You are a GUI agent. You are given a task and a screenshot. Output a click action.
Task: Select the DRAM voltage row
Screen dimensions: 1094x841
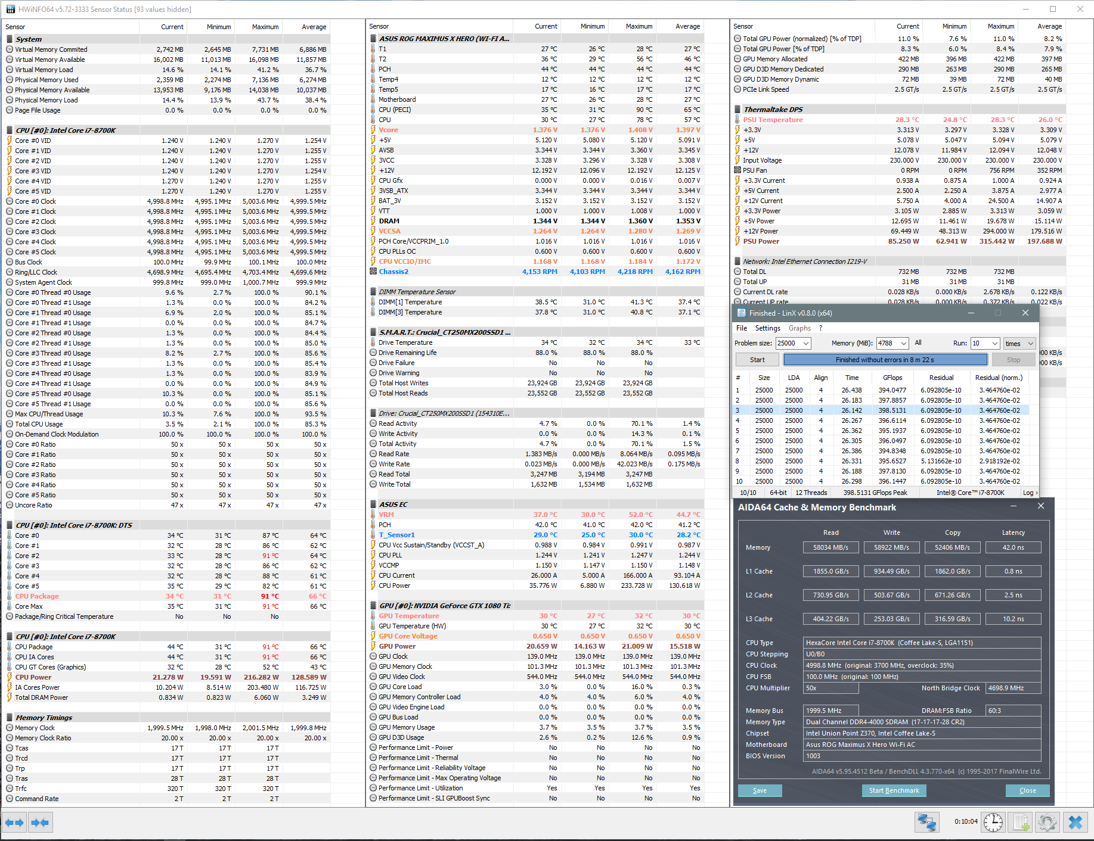click(x=536, y=221)
